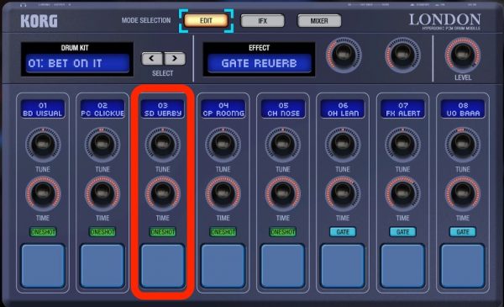Screen dimensions: 504x307
Task: Trigger the 08 VO BAAA drum pad
Action: [x=463, y=266]
